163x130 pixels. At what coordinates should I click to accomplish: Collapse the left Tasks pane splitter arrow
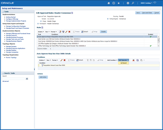34,69
